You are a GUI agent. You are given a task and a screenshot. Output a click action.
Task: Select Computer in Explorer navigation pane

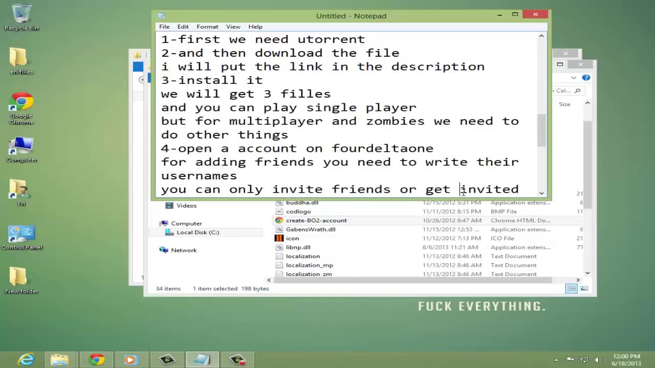(x=186, y=223)
